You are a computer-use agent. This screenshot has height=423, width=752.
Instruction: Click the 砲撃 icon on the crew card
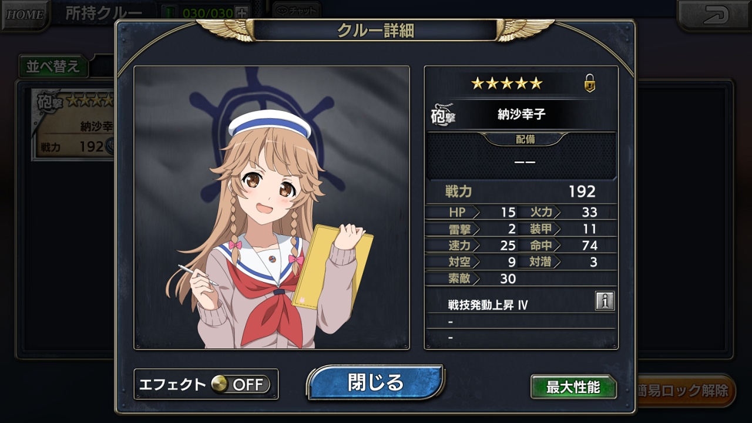tap(49, 100)
